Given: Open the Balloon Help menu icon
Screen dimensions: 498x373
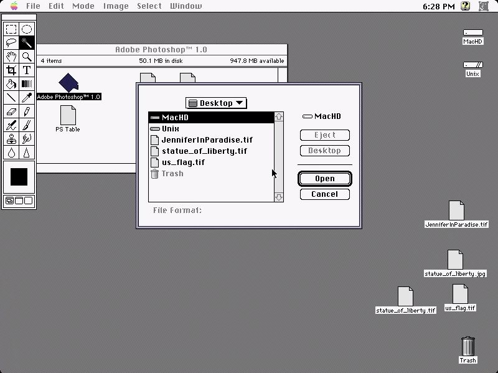Looking at the screenshot, I should [465, 6].
